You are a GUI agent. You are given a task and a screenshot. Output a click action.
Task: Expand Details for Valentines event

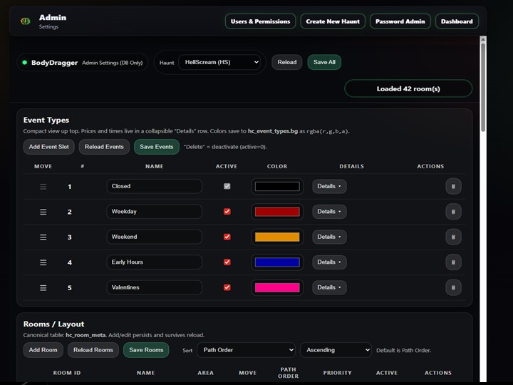329,287
